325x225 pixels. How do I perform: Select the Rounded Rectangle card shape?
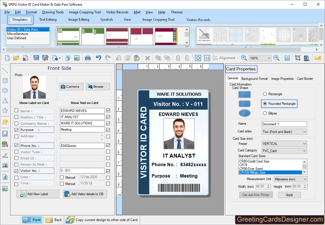[264, 103]
